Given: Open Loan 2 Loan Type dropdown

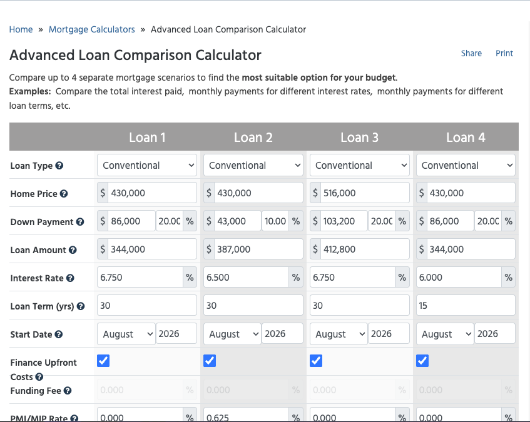Looking at the screenshot, I should [x=253, y=165].
